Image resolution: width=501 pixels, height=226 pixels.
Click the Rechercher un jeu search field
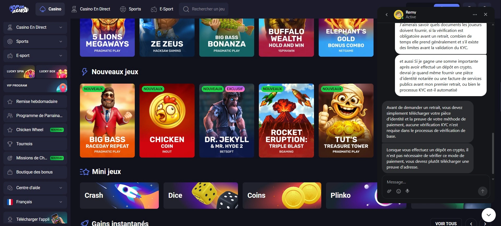(x=204, y=9)
